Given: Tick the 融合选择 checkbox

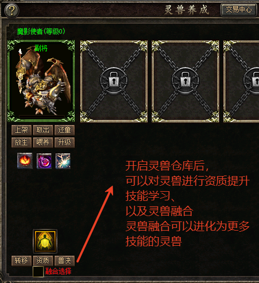Looking at the screenshot, I should click(38, 272).
